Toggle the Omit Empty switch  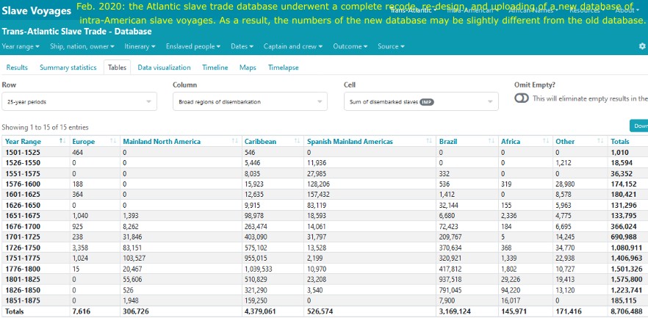tap(522, 98)
